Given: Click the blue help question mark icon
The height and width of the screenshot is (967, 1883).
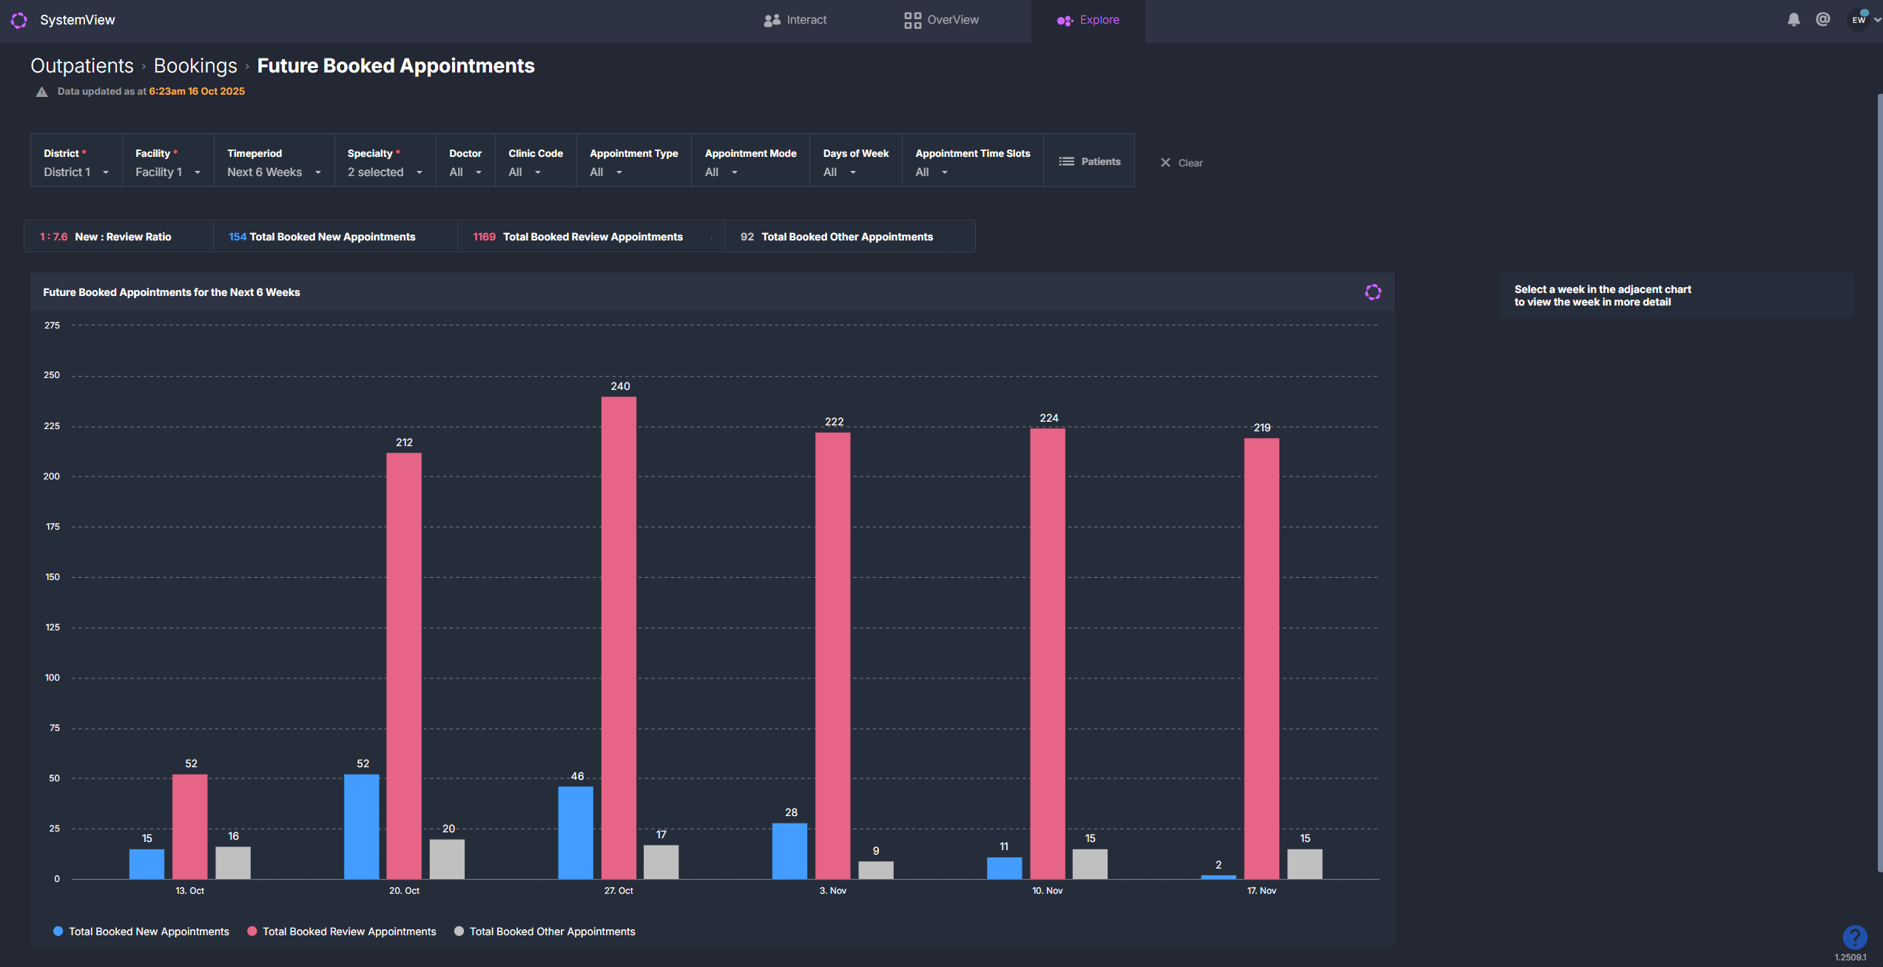Looking at the screenshot, I should tap(1854, 937).
